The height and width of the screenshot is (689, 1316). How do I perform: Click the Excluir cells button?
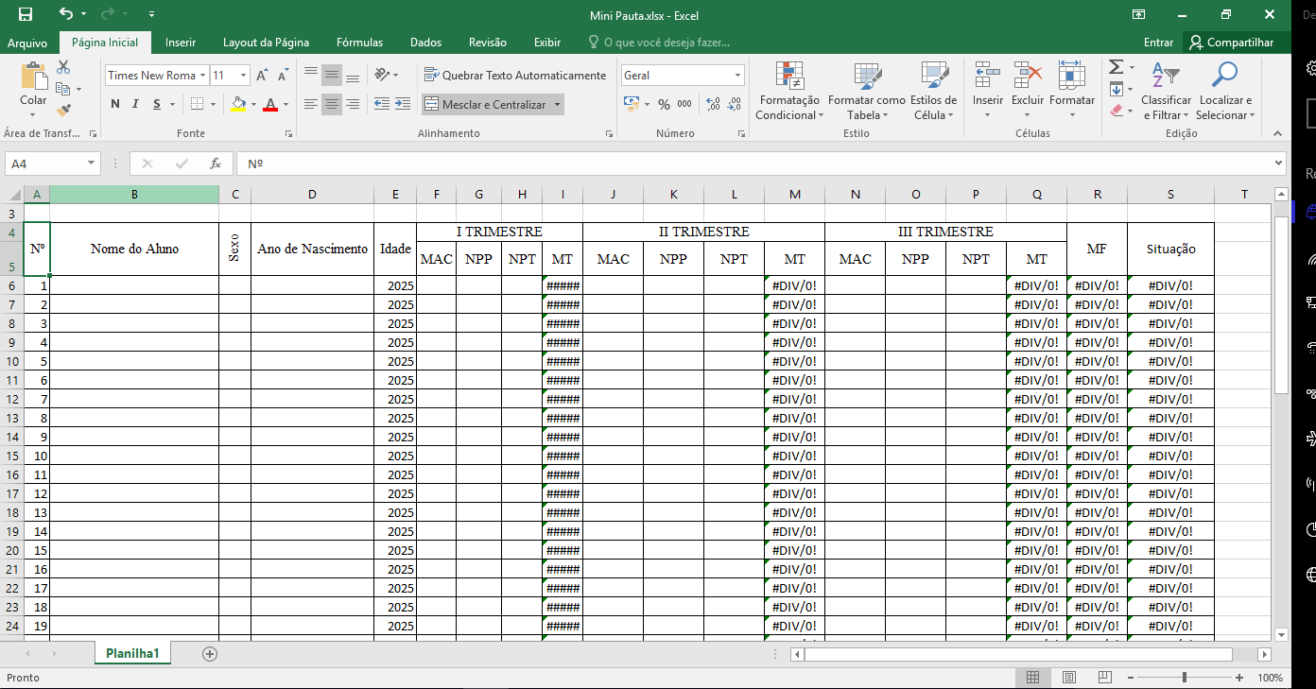pos(1028,91)
